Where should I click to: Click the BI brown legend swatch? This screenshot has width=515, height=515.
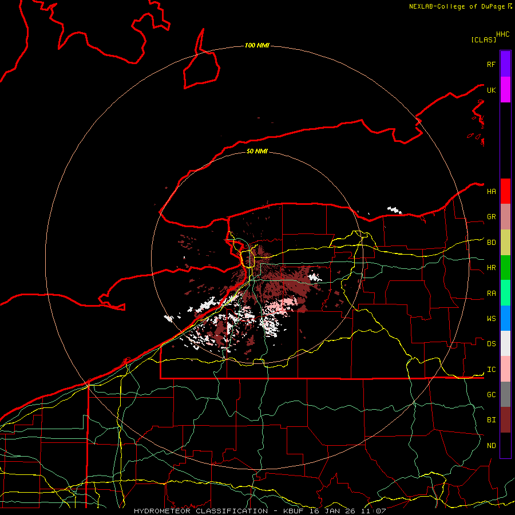pyautogui.click(x=505, y=420)
